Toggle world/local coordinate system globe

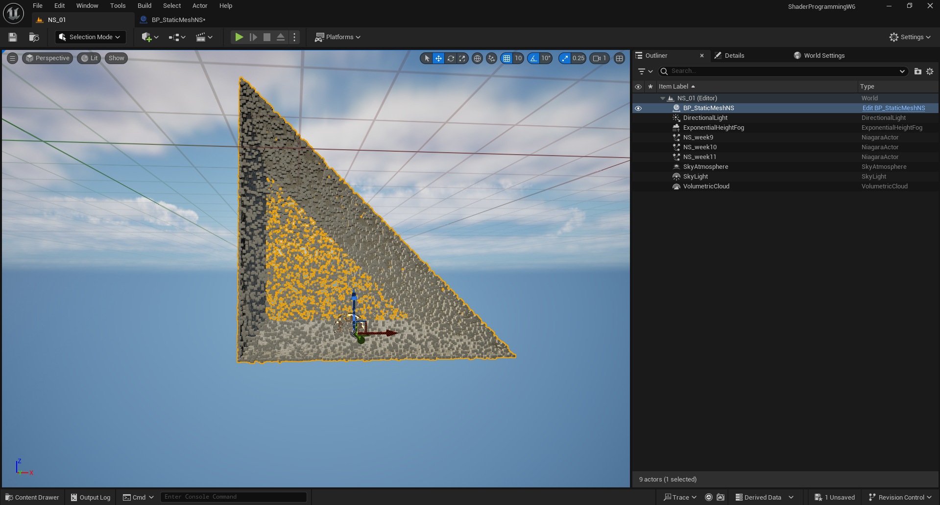point(477,58)
